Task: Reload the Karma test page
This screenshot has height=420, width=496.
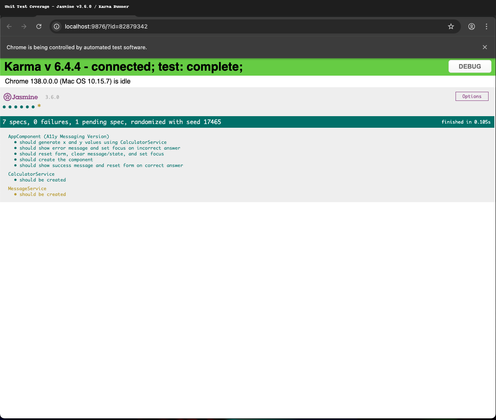Action: (39, 26)
